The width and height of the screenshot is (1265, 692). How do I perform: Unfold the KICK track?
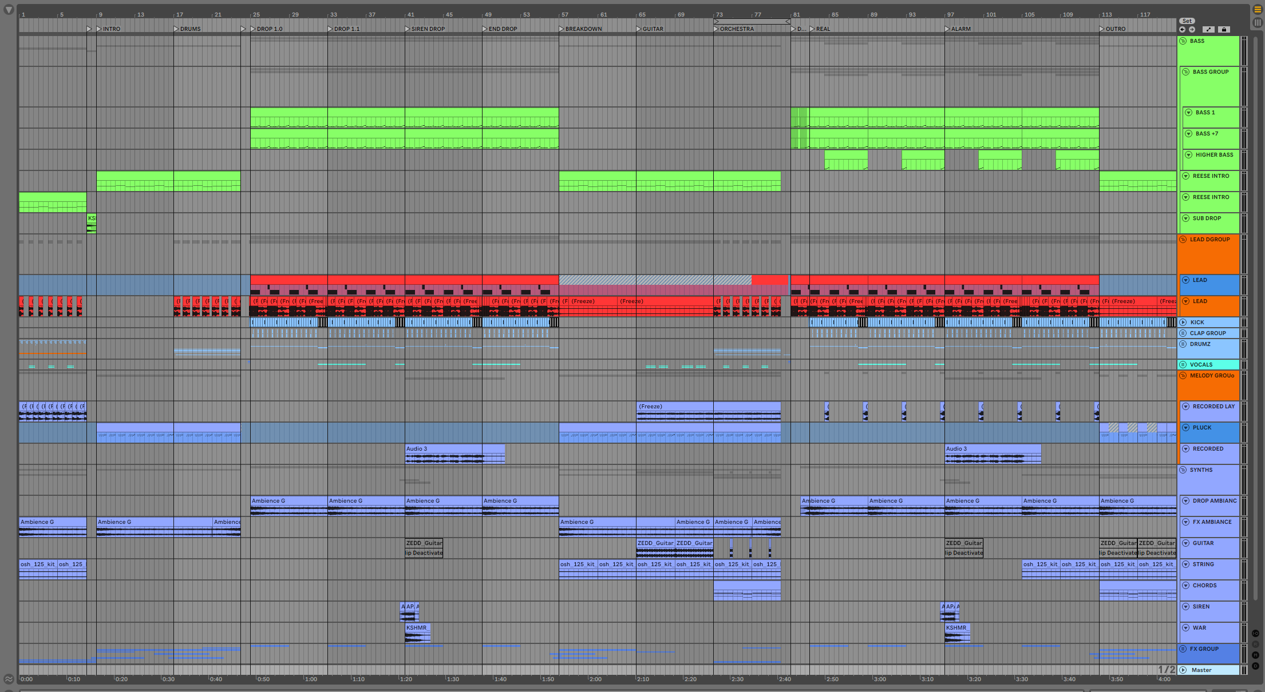(1183, 323)
